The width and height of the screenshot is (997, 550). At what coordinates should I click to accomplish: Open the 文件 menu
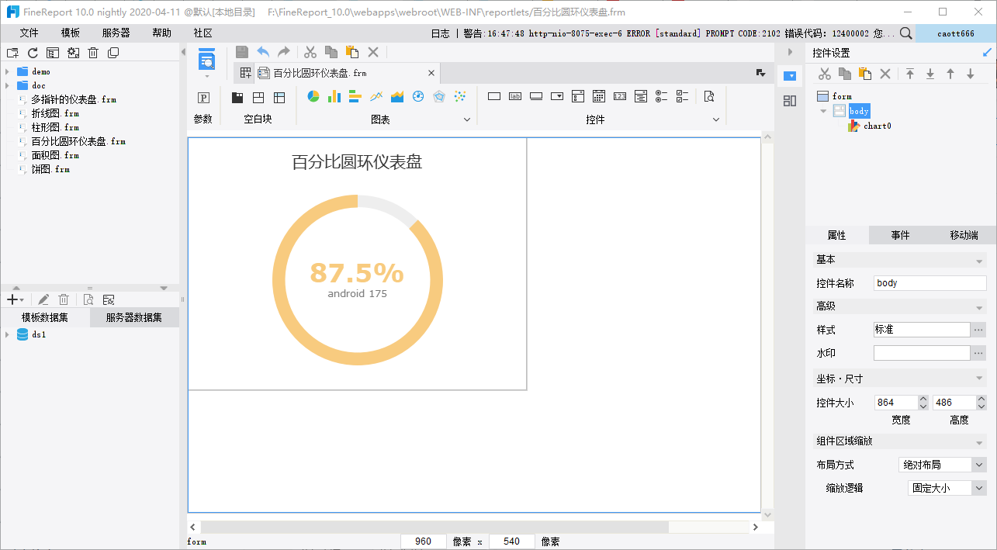point(29,33)
